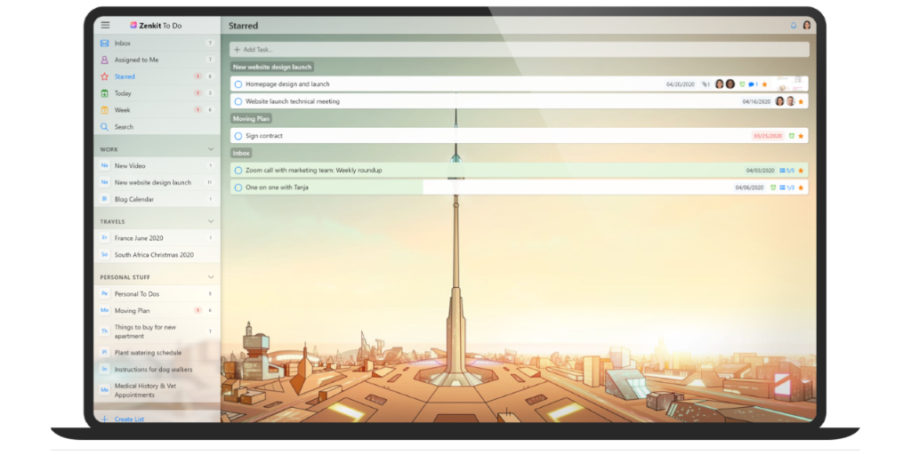Click the woman assignee avatar on Website launch meeting
Viewport: 911px width, 455px height.
click(779, 101)
